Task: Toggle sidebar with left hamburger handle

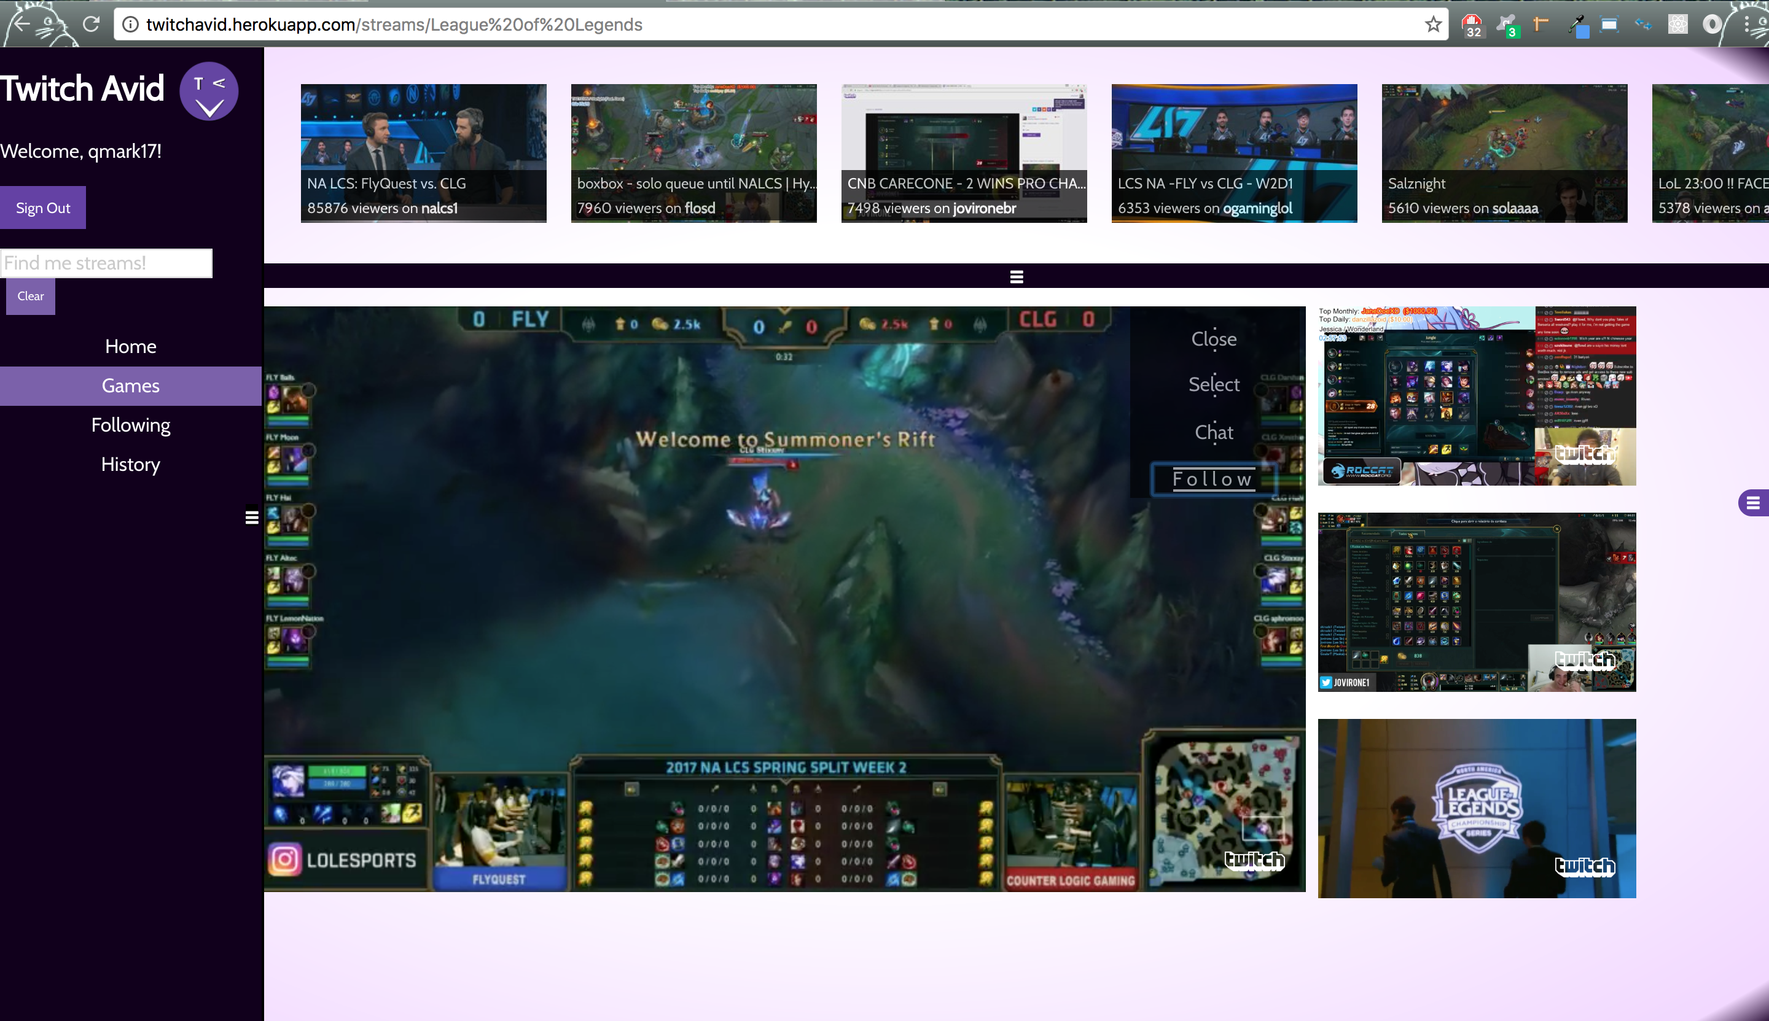Action: coord(252,518)
